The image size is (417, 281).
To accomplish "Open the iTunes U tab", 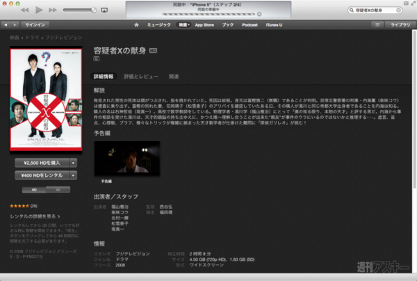I will [274, 25].
